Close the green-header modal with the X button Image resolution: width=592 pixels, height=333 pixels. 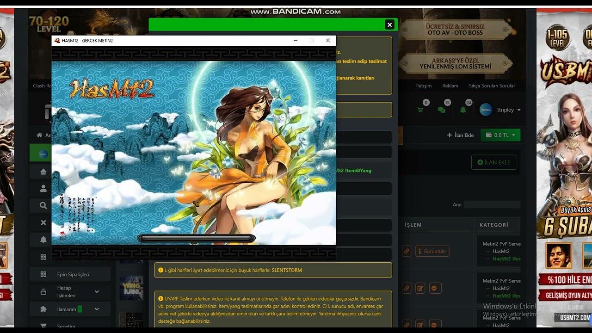click(389, 25)
